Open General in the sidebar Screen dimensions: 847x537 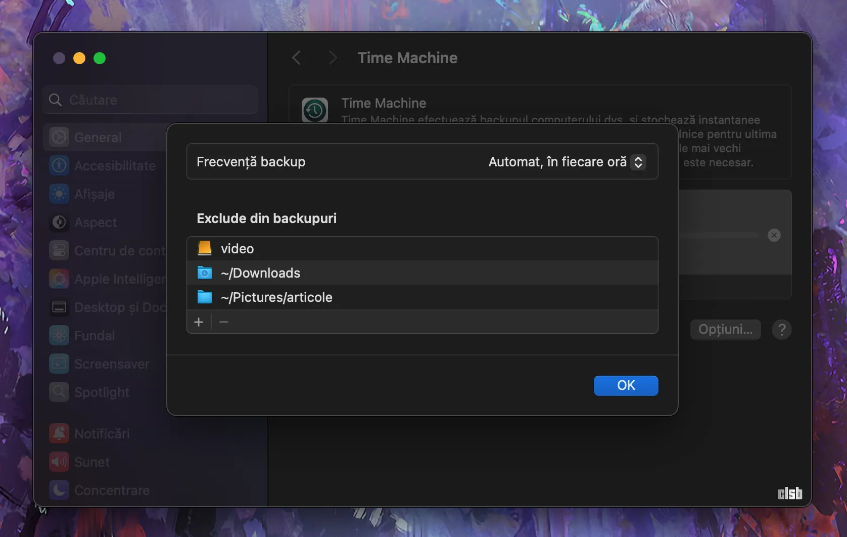[x=105, y=137]
